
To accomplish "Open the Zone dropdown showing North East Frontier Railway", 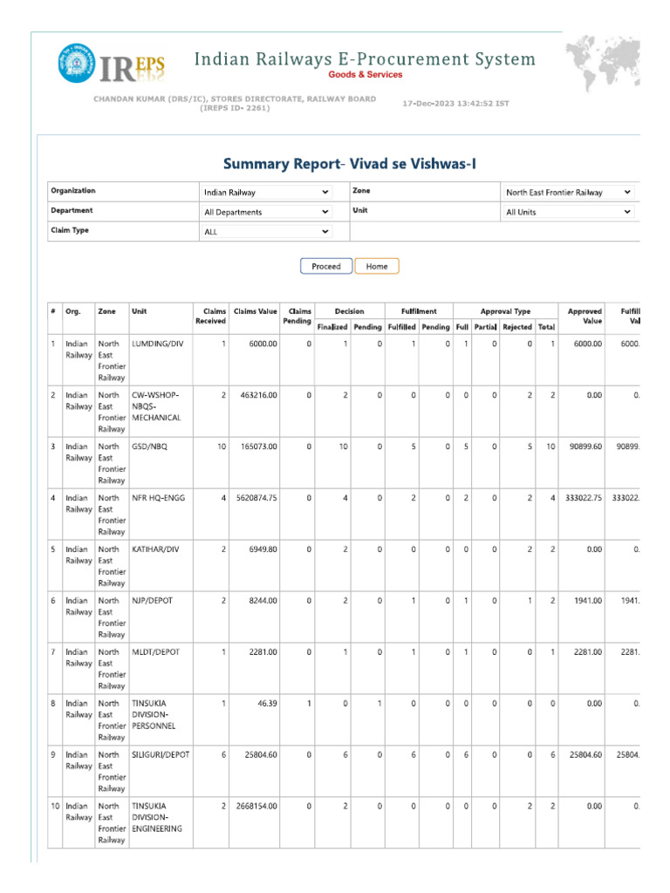I will 569,193.
